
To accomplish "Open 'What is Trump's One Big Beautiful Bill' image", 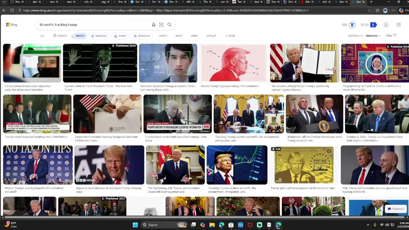I will click(38, 165).
